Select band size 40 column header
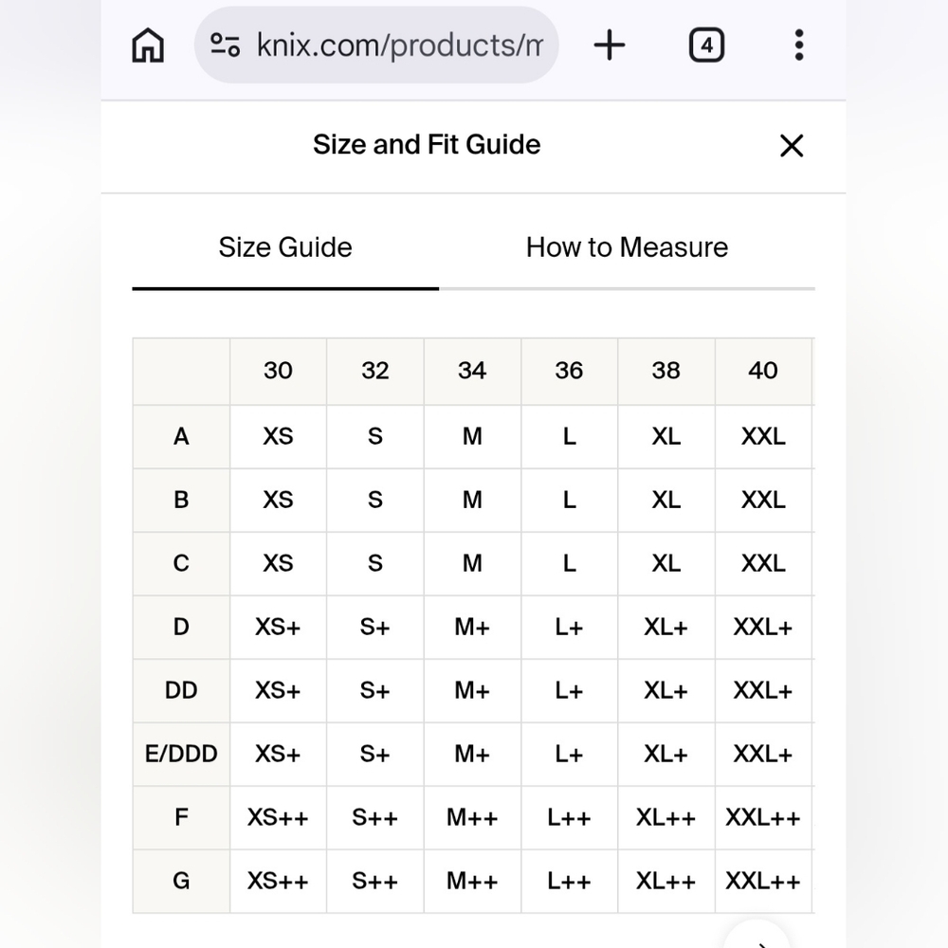The image size is (948, 948). [x=763, y=372]
